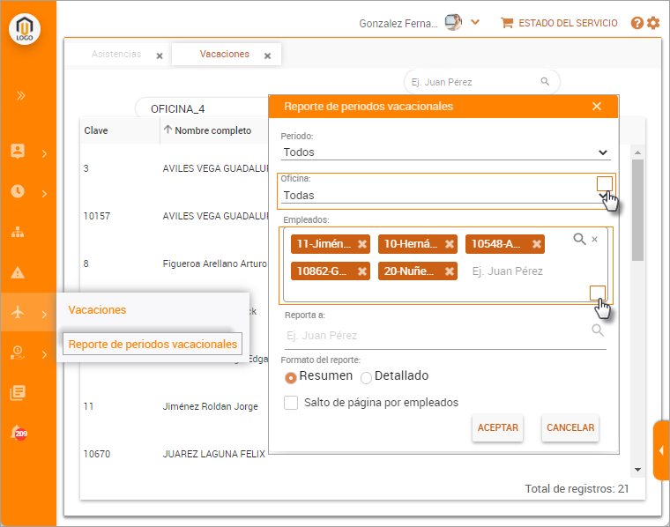
Task: Click the warning triangle sidebar icon
Action: tap(18, 272)
